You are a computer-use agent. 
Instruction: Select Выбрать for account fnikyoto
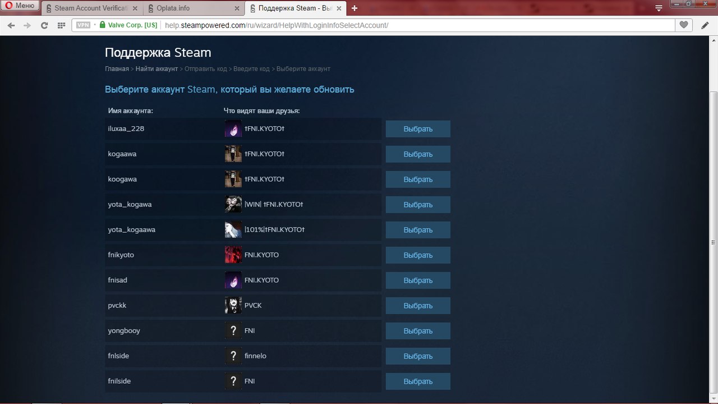(x=418, y=255)
